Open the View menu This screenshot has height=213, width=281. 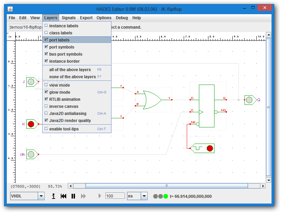pos(35,18)
